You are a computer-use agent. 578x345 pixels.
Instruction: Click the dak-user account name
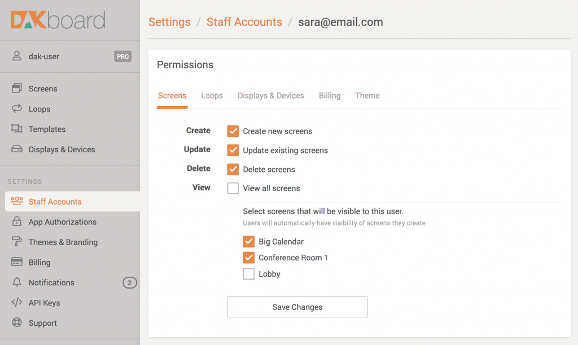tap(44, 56)
